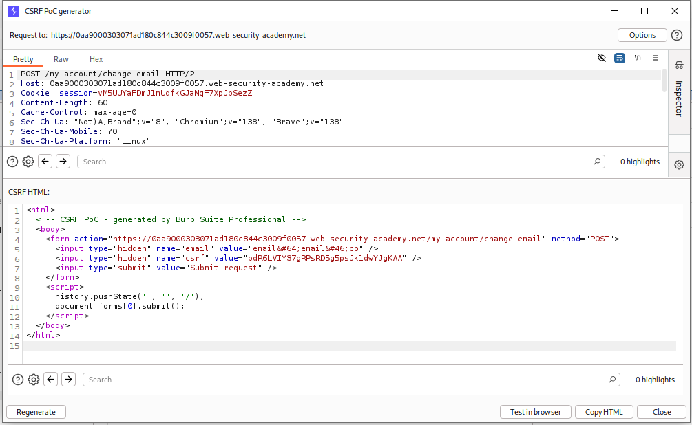Click the CSRF PoC HTML comment line

click(171, 219)
